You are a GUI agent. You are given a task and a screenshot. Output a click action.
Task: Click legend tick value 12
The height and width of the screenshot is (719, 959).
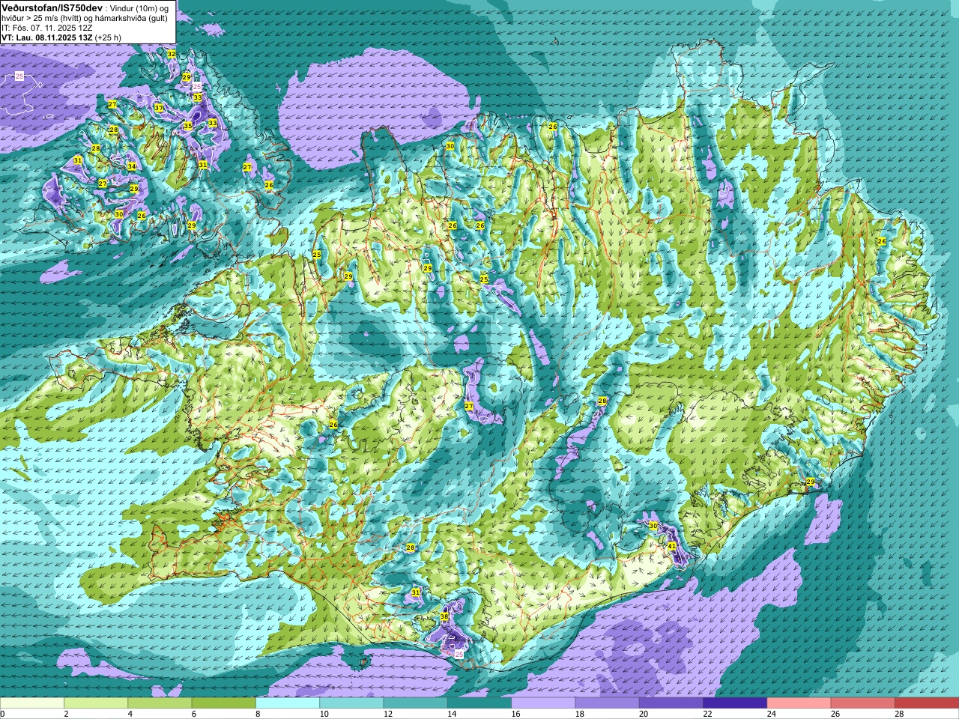point(388,714)
